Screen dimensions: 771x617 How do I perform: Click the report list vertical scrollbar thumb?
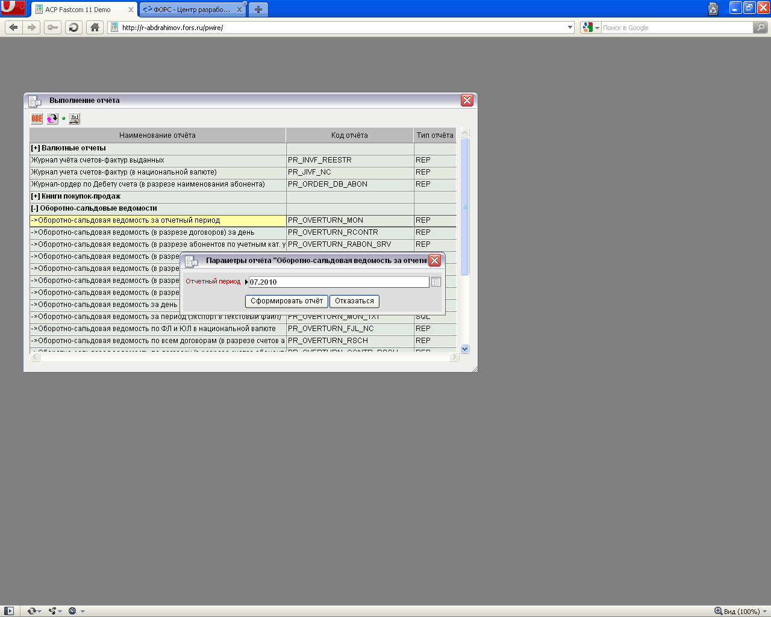tap(464, 206)
